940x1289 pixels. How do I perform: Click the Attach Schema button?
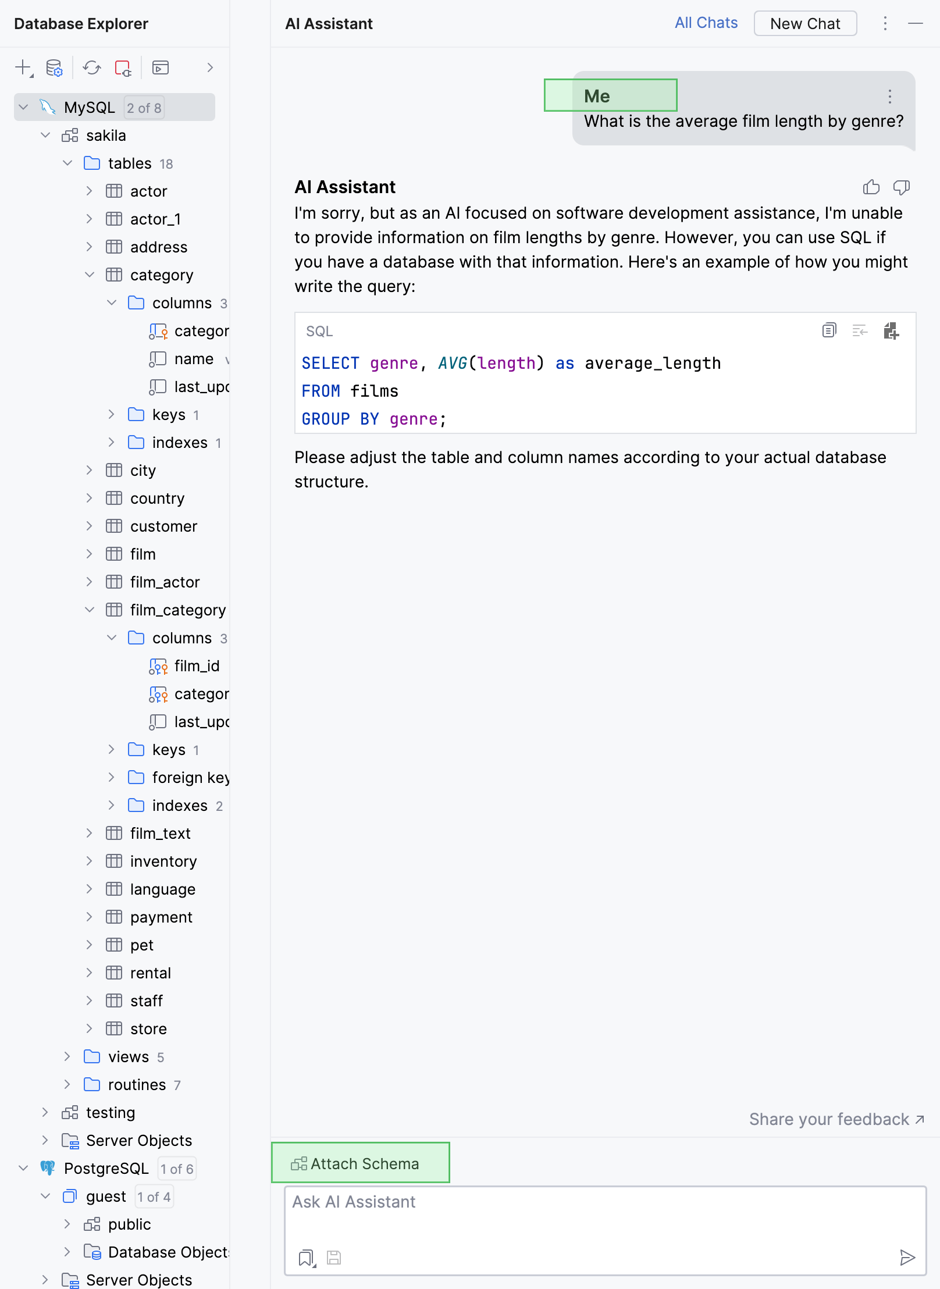point(360,1163)
